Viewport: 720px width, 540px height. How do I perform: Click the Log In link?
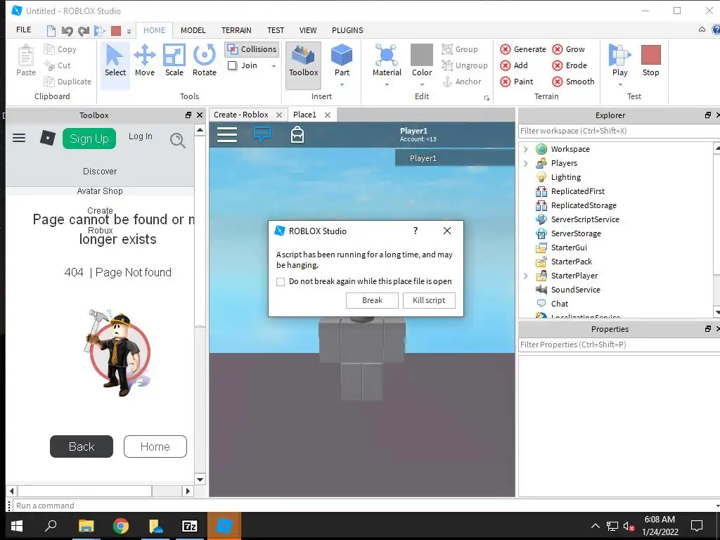(x=140, y=136)
